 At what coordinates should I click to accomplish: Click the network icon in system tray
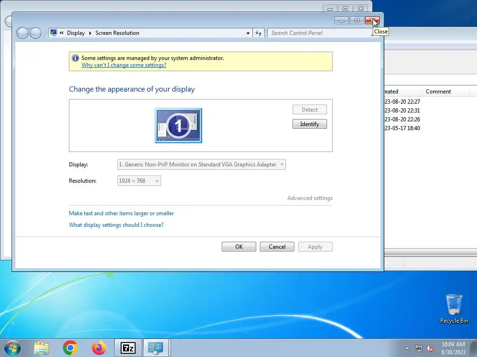pyautogui.click(x=419, y=348)
